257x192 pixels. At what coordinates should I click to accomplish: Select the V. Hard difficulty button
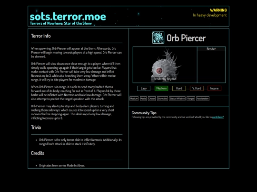[197, 88]
